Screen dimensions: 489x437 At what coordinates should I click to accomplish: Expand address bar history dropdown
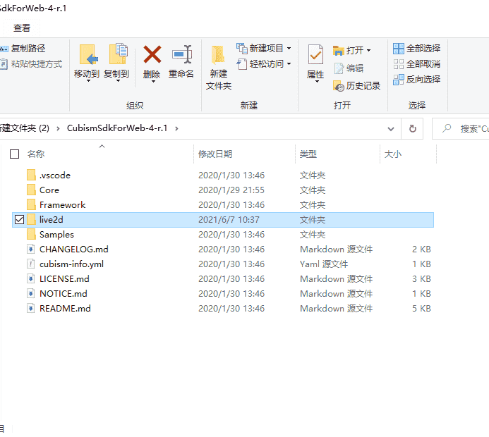(390, 129)
